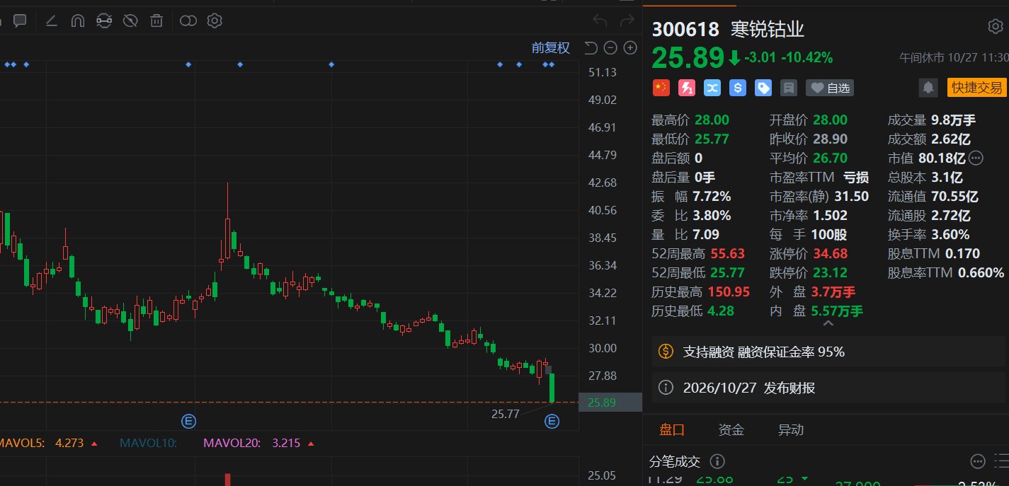
Task: Open chart settings gear in toolbar
Action: pos(215,21)
